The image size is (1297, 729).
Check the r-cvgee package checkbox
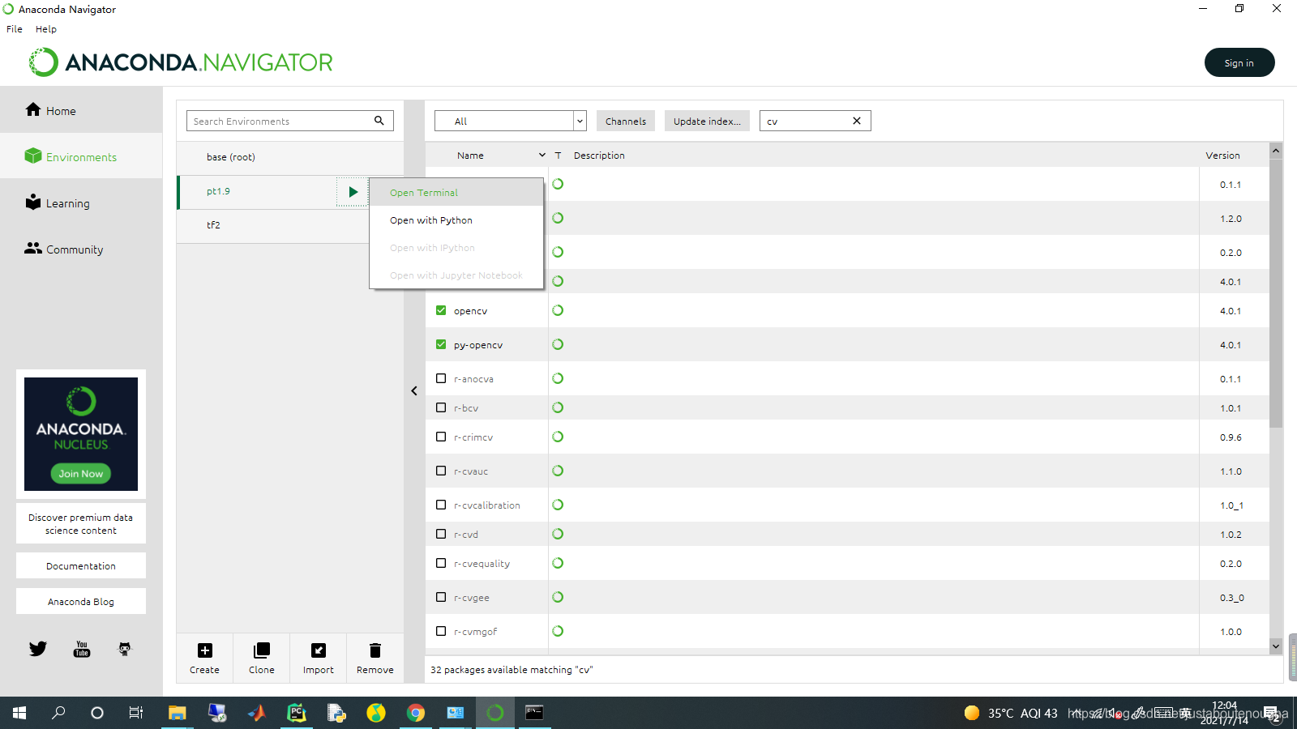[441, 597]
